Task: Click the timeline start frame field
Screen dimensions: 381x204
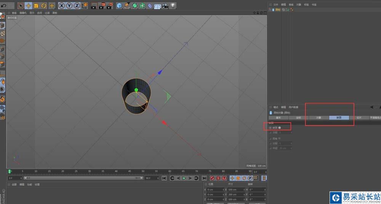Action: [15, 178]
